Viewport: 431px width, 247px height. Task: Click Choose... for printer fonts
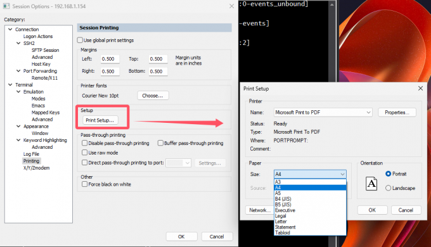(153, 96)
